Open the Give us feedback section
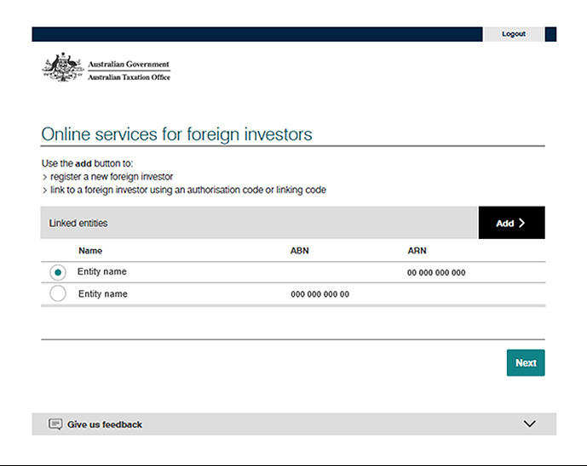 [105, 424]
